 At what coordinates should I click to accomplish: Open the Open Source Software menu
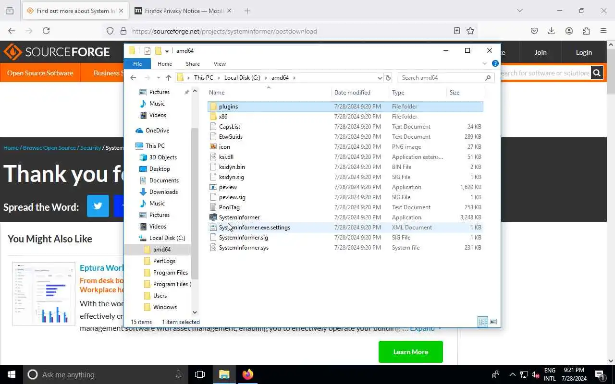point(40,73)
